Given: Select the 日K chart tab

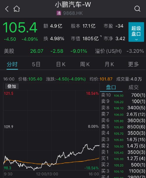Looking at the screenshot, I should tap(61, 64).
